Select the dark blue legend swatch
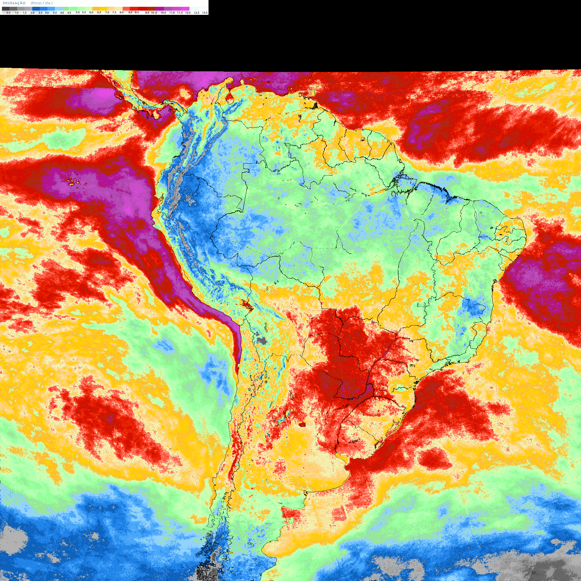The image size is (581, 581). pyautogui.click(x=36, y=9)
